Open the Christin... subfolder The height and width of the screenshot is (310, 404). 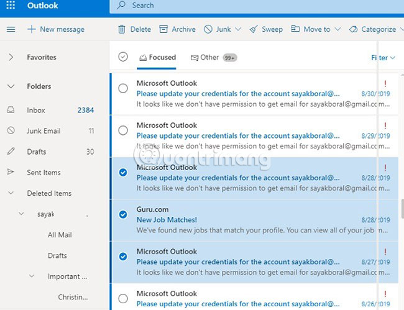pos(73,297)
